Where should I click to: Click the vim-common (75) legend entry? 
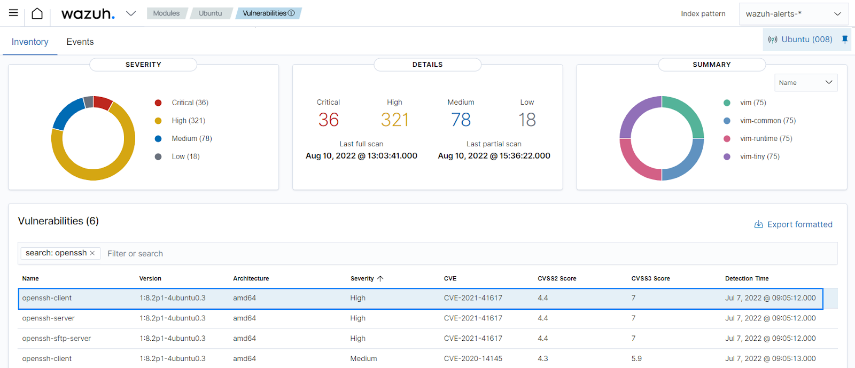coord(768,121)
